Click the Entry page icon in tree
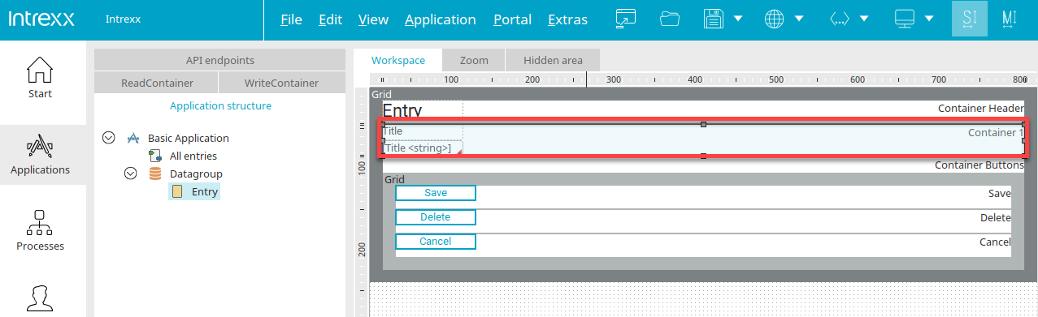This screenshot has height=317, width=1038. [176, 191]
